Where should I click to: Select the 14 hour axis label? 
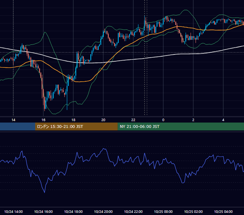tap(13, 120)
